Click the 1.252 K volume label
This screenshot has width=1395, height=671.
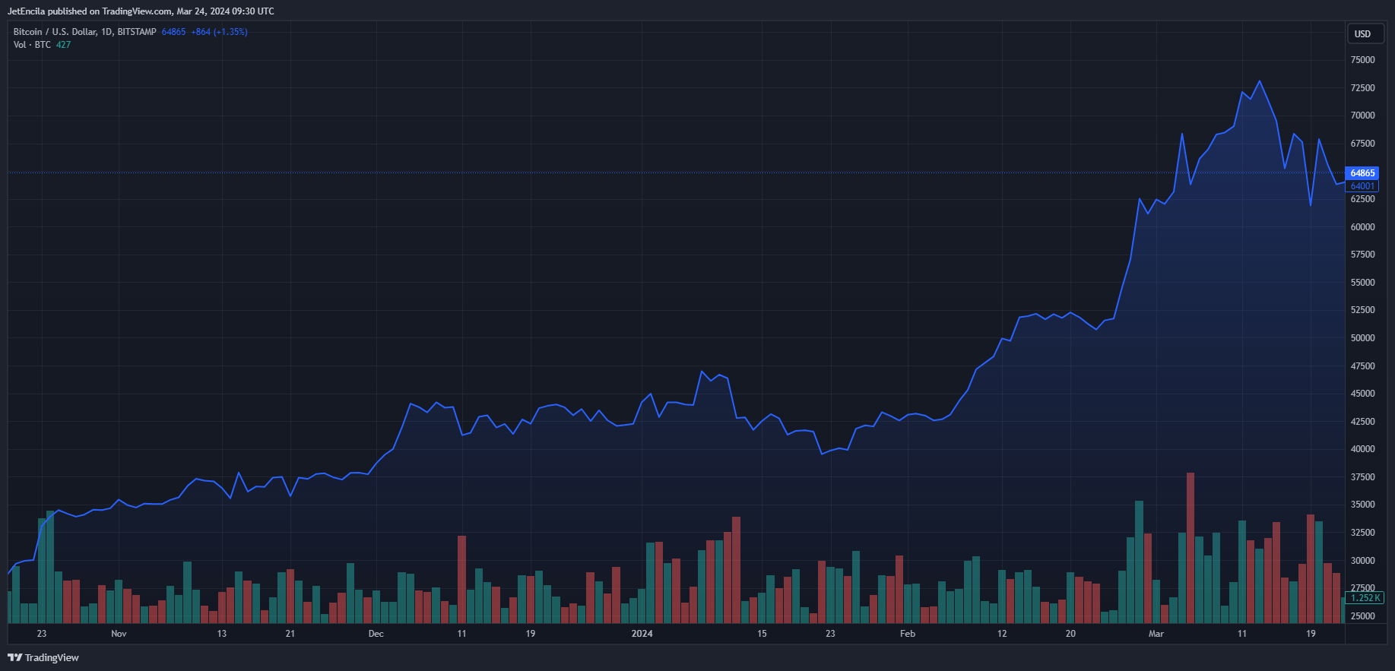pyautogui.click(x=1365, y=598)
